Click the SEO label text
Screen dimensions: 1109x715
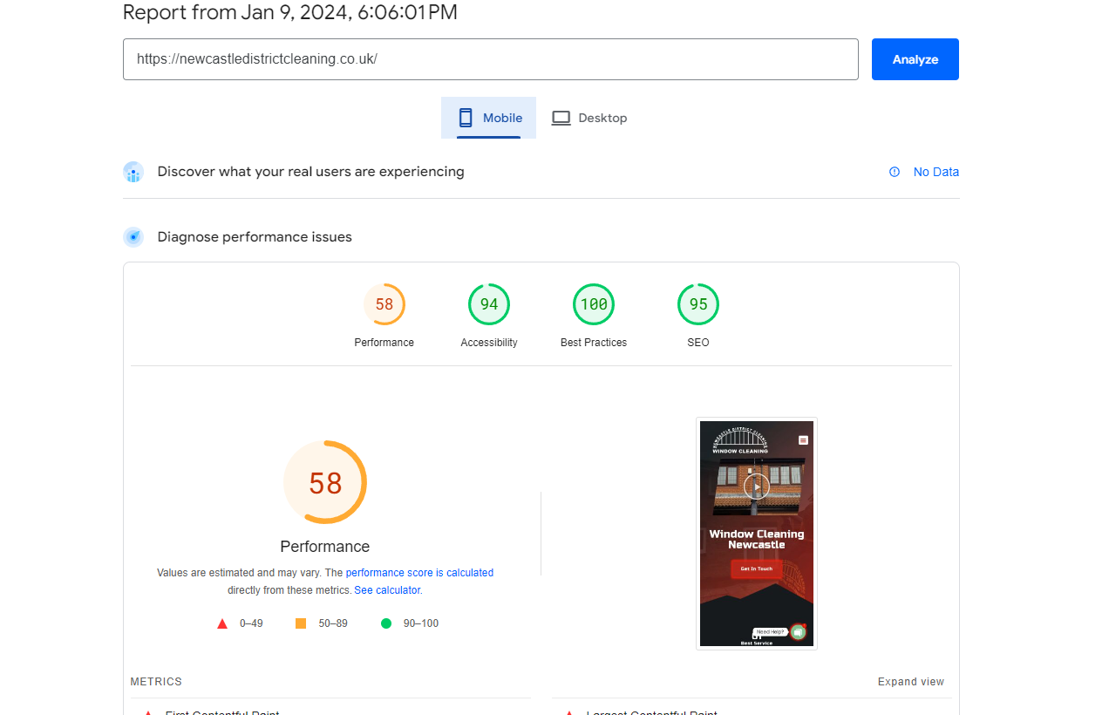[698, 343]
